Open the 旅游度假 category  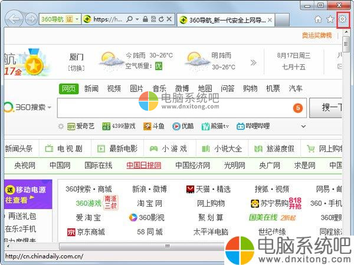coord(274,148)
